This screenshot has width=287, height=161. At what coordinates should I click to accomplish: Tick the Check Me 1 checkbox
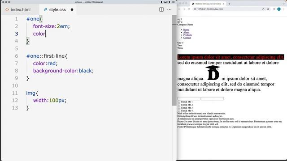(179, 102)
